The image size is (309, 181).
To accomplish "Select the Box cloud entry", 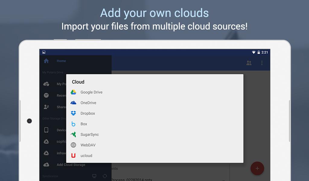I will pyautogui.click(x=155, y=124).
